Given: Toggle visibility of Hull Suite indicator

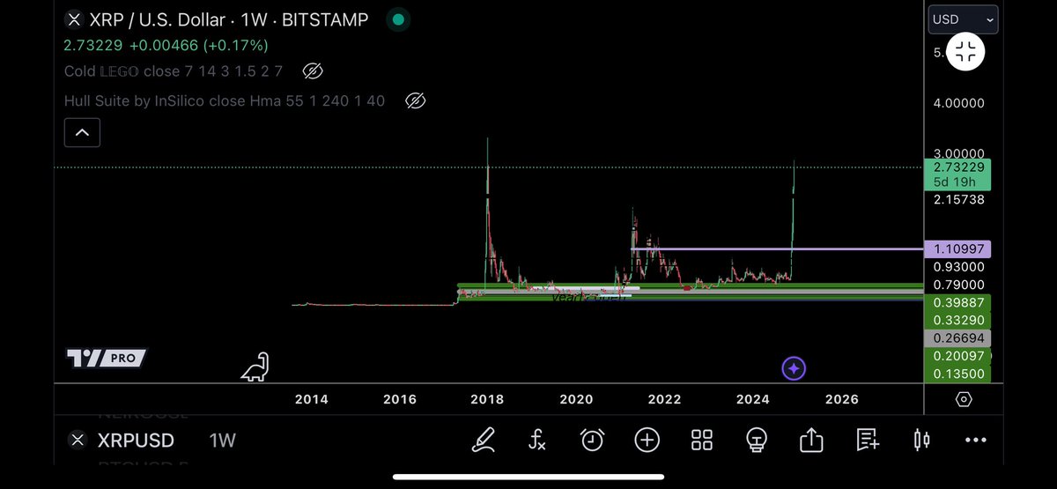Looking at the screenshot, I should tap(415, 101).
